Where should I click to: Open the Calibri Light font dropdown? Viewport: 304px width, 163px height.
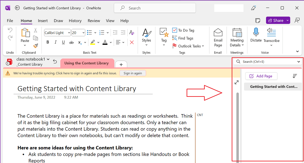[69, 33]
